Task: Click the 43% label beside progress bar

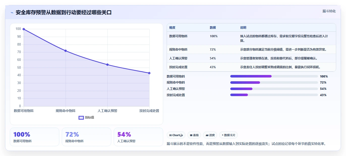Action: pyautogui.click(x=323, y=95)
